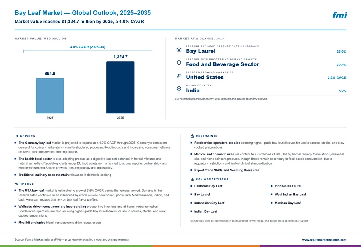Click the wrench icon beside United States
361x247 pixels.
tap(179, 76)
